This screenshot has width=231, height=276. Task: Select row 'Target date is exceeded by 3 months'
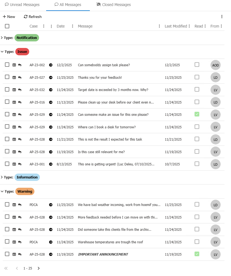[7, 89]
